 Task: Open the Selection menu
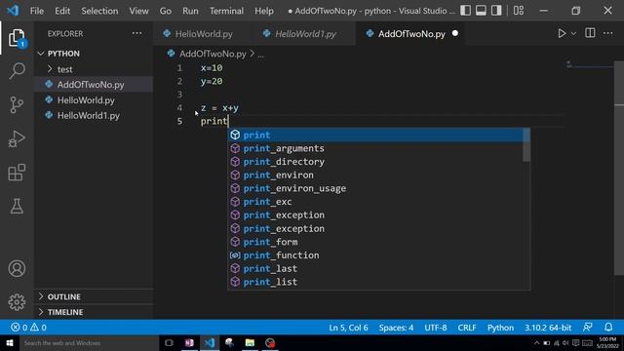click(x=99, y=11)
